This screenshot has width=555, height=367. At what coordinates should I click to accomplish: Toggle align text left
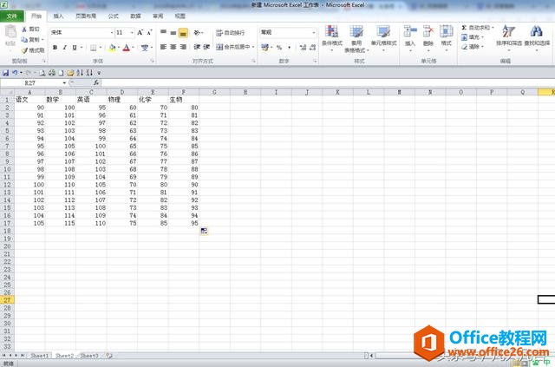click(163, 47)
